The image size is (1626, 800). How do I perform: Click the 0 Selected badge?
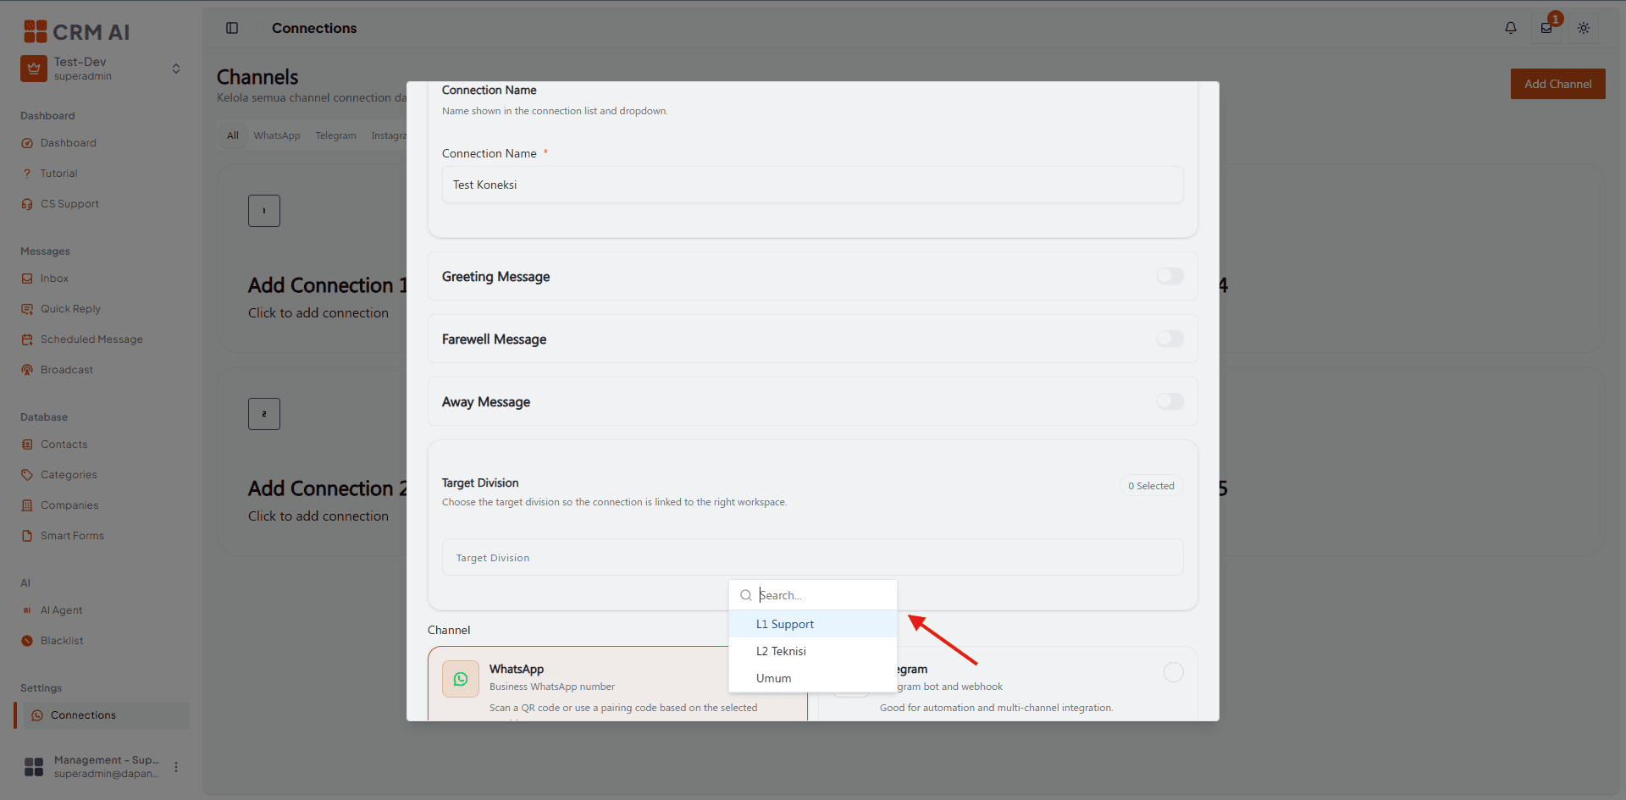[1151, 486]
